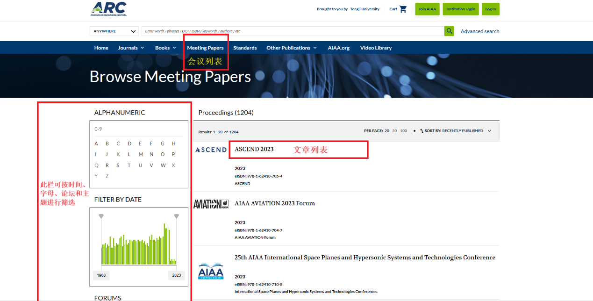Click the International Space Planes conferences series text

point(306,292)
